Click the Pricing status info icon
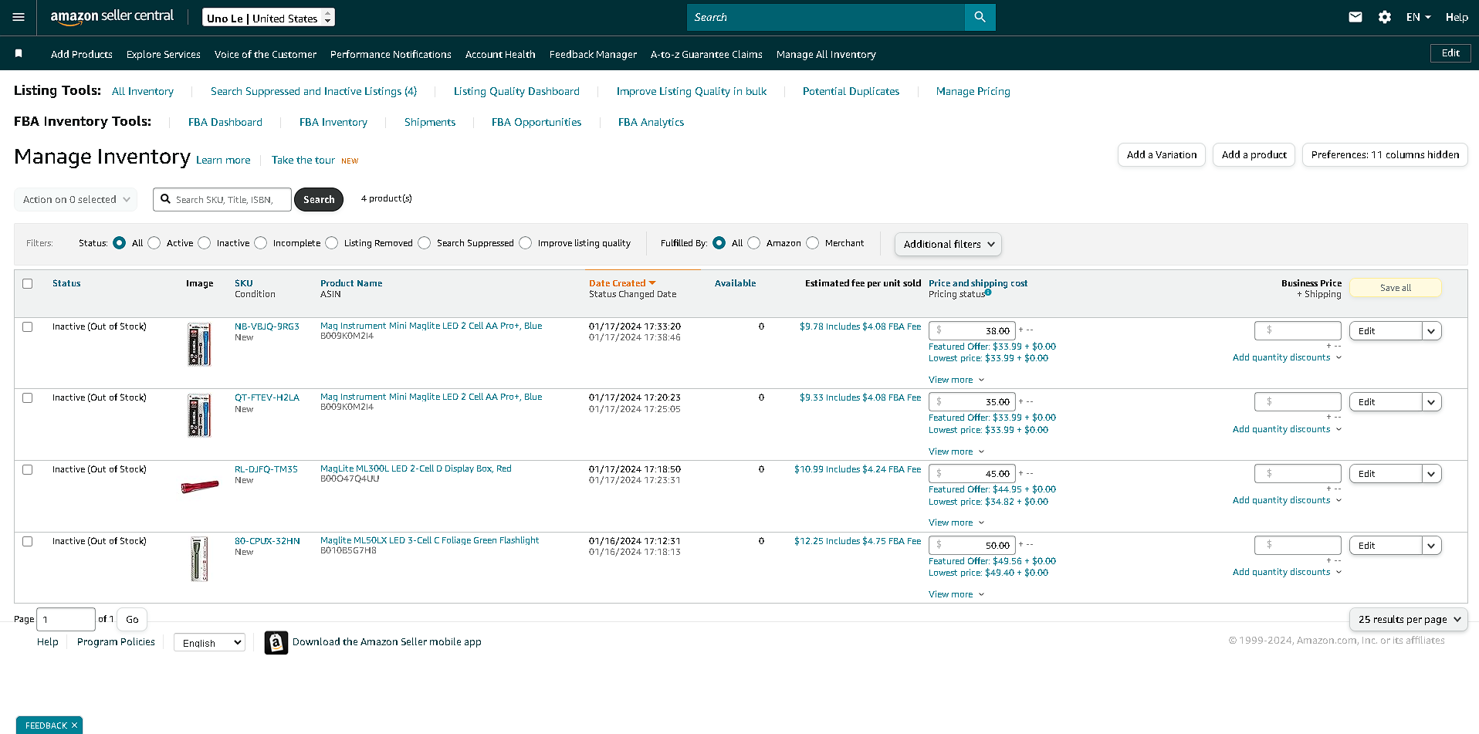Screen dimensions: 1479x734 click(988, 293)
